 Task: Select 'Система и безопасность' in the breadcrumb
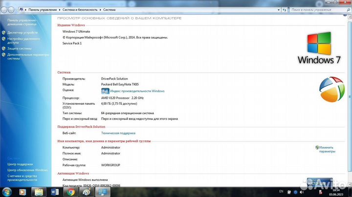coord(80,10)
